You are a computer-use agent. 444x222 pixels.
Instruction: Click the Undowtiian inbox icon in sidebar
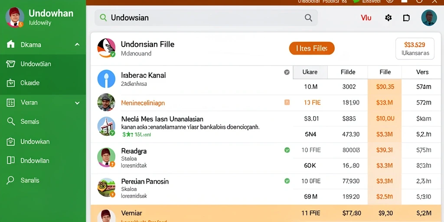coord(10,64)
